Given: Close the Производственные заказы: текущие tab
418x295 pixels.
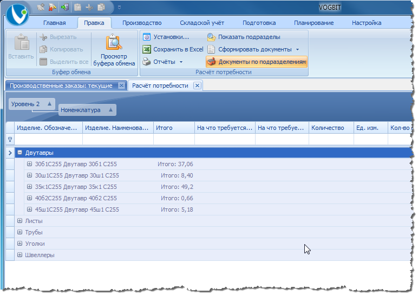Looking at the screenshot, I should [121, 86].
